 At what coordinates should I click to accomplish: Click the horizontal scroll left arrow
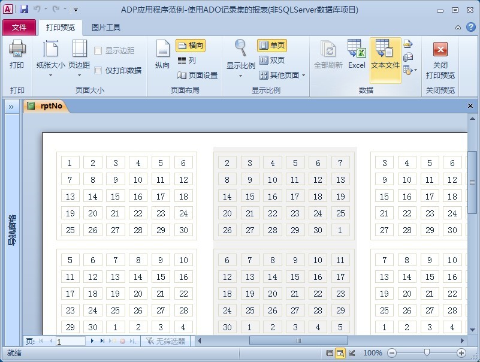pos(200,340)
